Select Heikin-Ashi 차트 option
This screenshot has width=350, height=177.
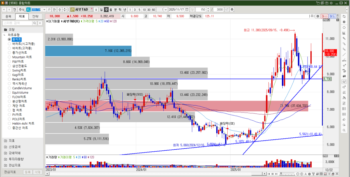click(10, 123)
